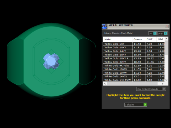
Task: Select the White Gold:9K PdW row
Action: [x=134, y=65]
